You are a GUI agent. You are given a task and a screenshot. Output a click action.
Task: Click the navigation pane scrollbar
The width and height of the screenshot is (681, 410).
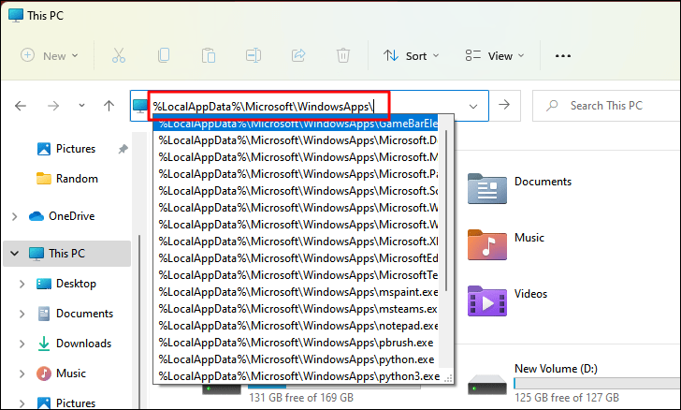(x=139, y=322)
